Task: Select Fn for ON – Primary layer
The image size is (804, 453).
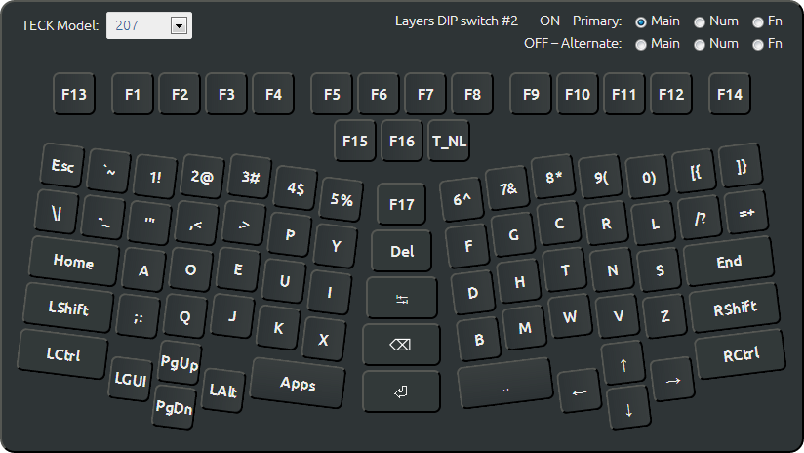Action: (758, 22)
